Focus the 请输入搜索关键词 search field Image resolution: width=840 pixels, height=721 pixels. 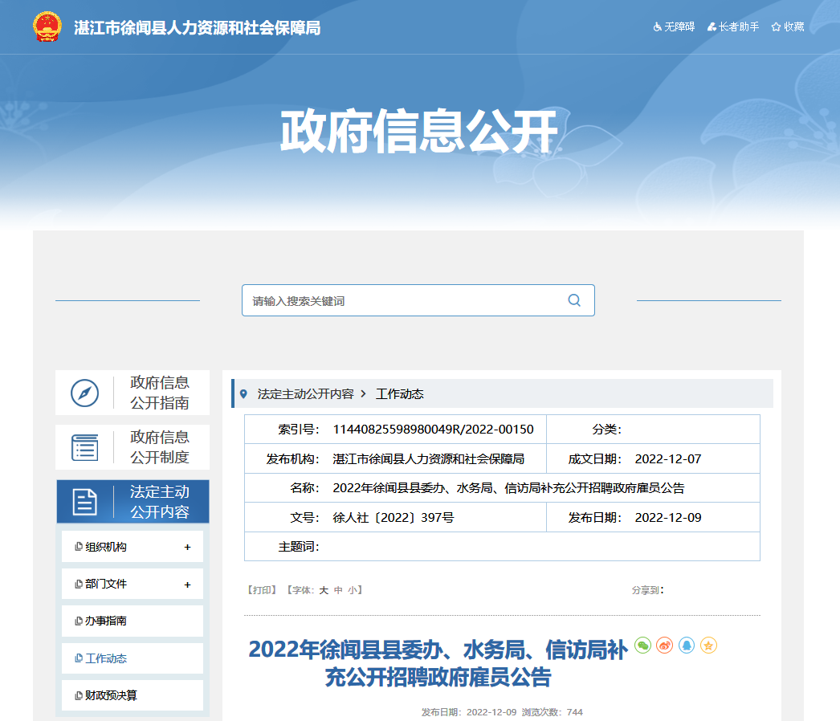pos(402,300)
